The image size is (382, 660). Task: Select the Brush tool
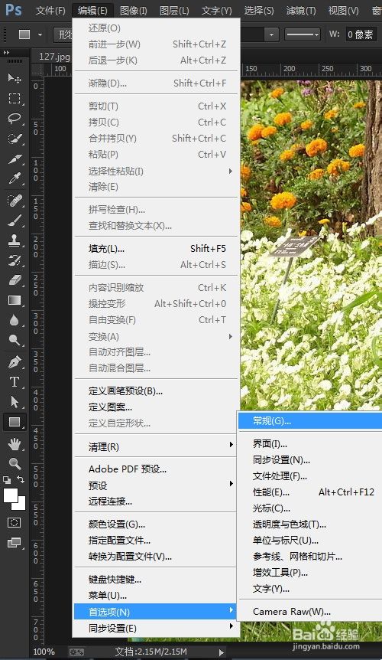pyautogui.click(x=15, y=221)
